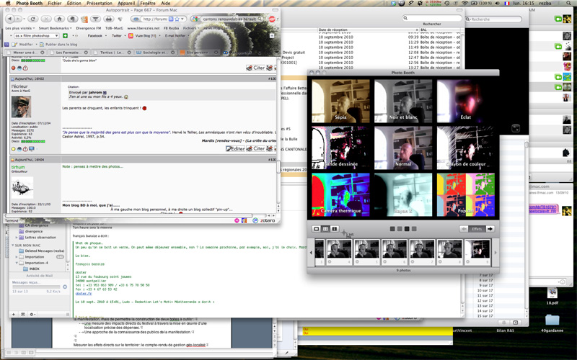Viewport: 577px width, 360px height.
Task: Click Firefox print button
Action: (109, 19)
